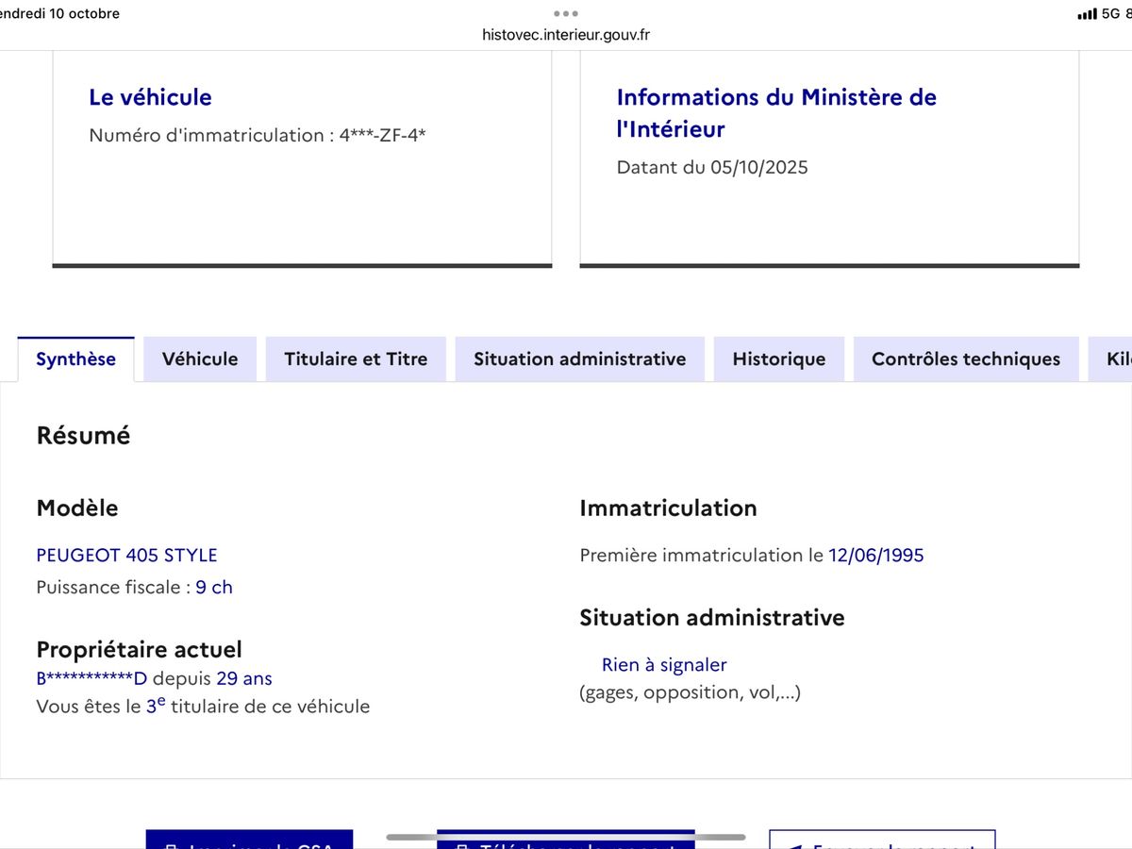Select the Situation administrative tab
This screenshot has width=1132, height=849.
[x=580, y=359]
